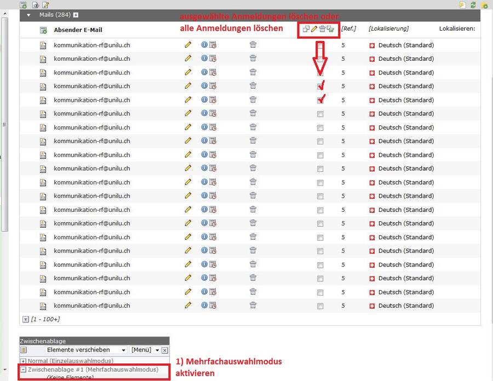Click the [Ref.] column header
This screenshot has height=381, width=493.
[x=349, y=28]
